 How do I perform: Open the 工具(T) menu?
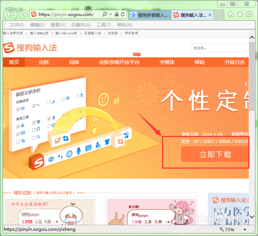pyautogui.click(x=104, y=25)
